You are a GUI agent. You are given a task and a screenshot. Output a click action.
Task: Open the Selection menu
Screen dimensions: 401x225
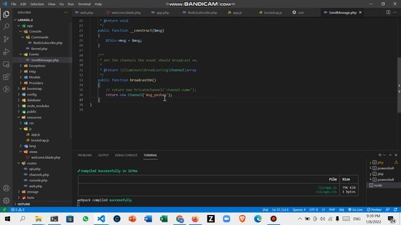pyautogui.click(x=37, y=4)
